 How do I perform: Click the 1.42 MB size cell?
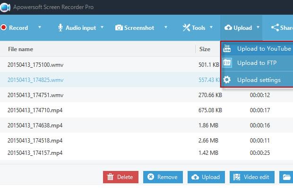208,153
